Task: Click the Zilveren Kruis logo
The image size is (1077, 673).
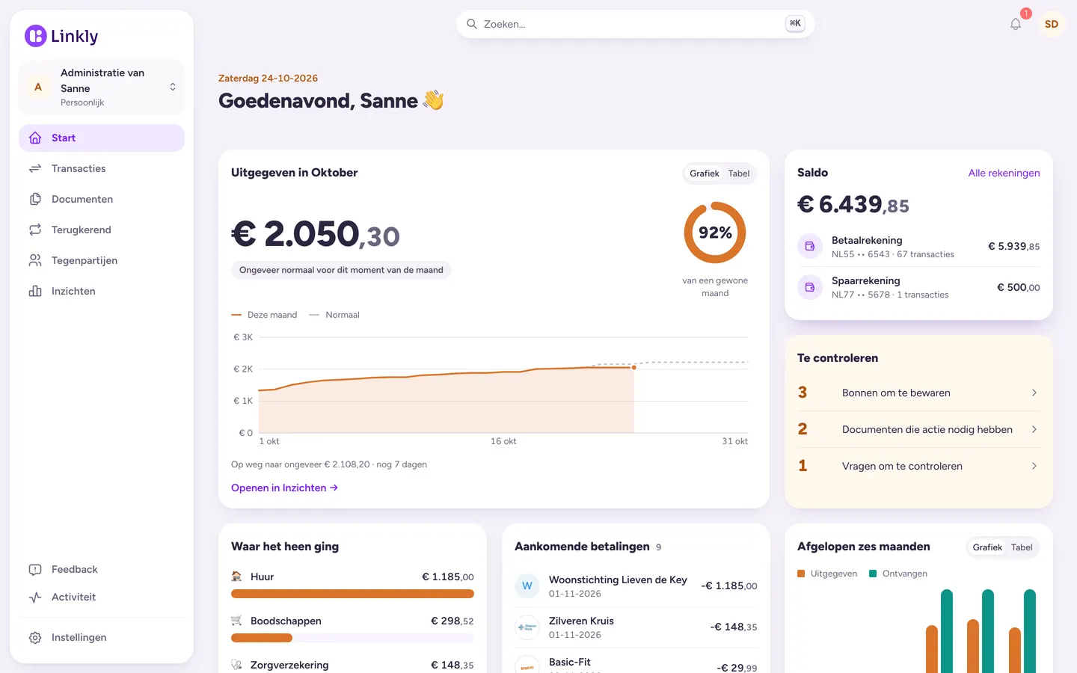Action: tap(527, 627)
